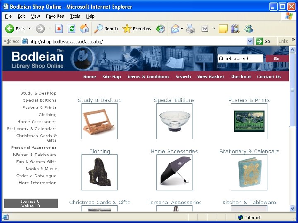The height and width of the screenshot is (223, 298).
Task: Open the green Posters & Prints thumbnail
Action: [249, 121]
